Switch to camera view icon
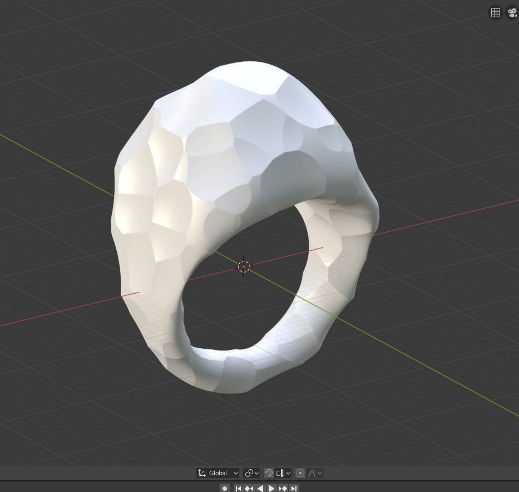 tap(512, 13)
